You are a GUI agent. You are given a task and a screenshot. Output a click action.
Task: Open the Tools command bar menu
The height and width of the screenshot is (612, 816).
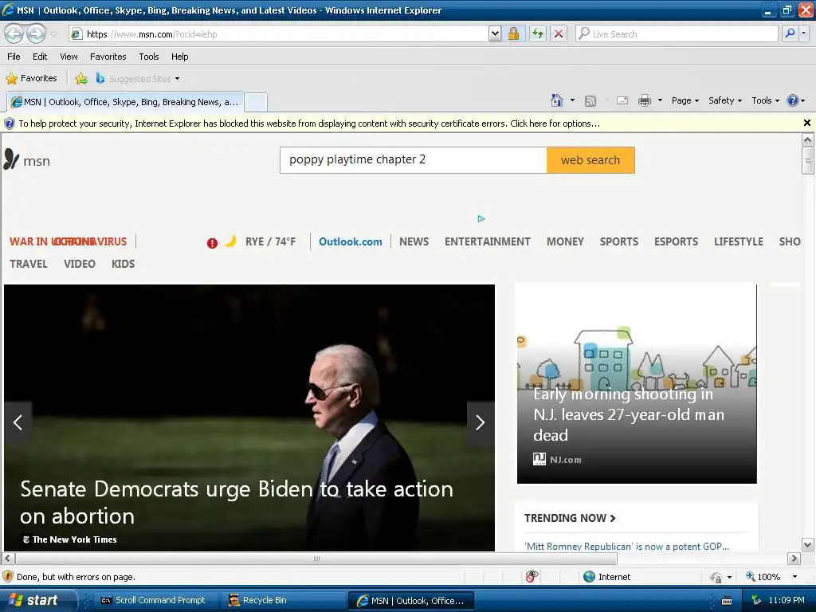766,100
